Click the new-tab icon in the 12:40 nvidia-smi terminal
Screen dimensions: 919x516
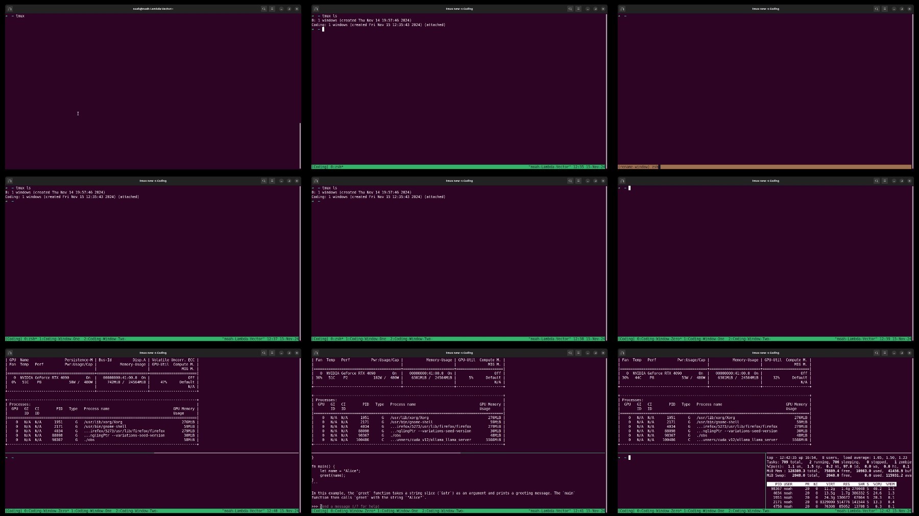point(10,353)
